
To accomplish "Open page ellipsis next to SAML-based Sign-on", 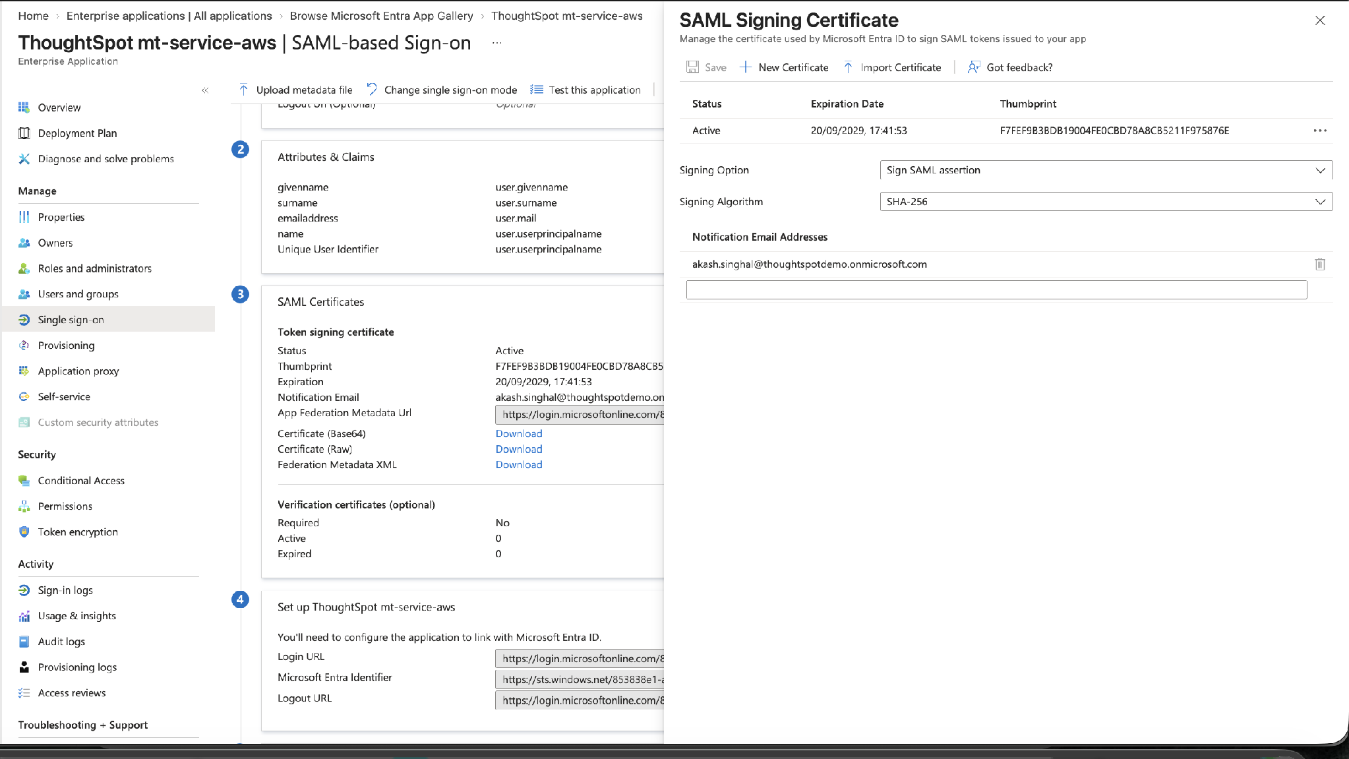I will tap(497, 43).
